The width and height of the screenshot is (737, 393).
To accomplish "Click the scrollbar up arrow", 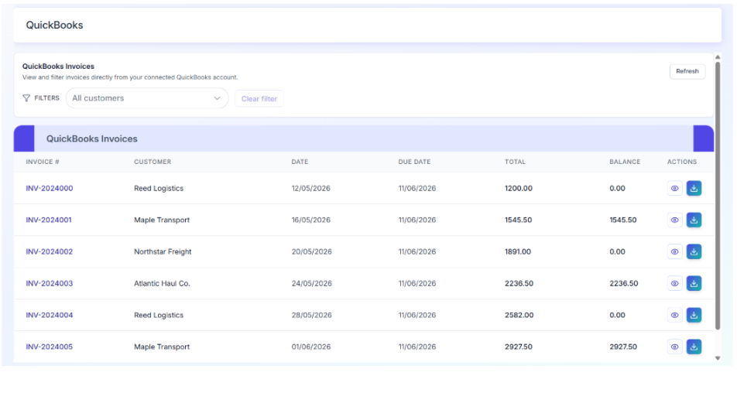I will (x=718, y=56).
